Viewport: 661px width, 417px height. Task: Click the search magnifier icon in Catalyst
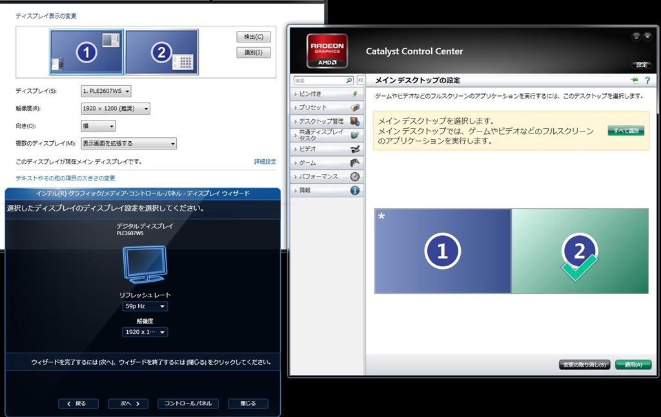point(349,81)
